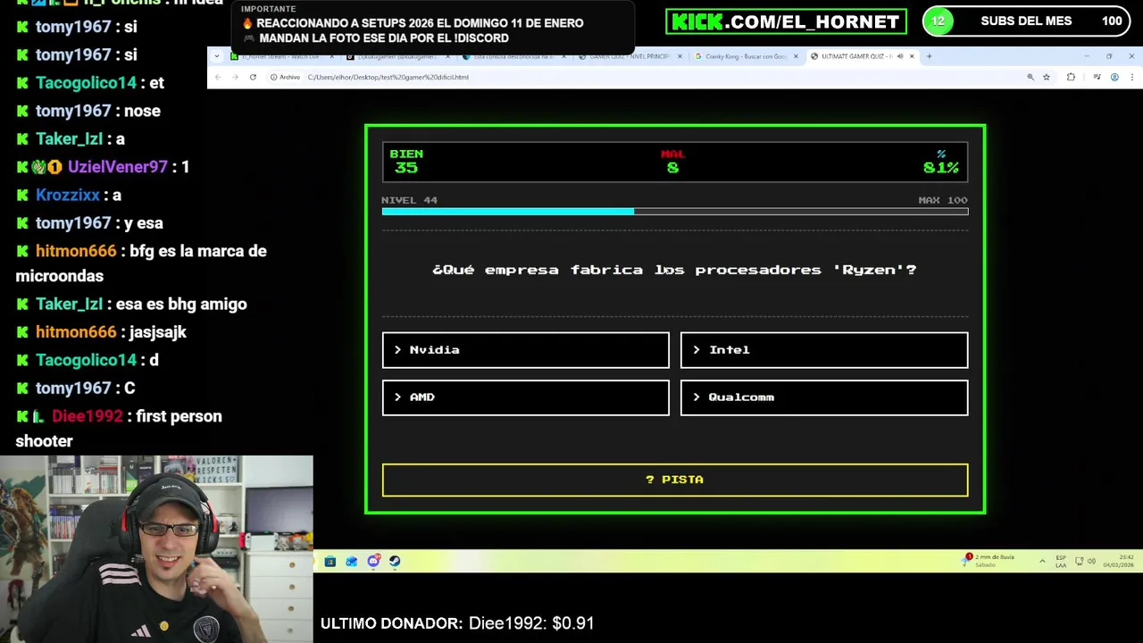The height and width of the screenshot is (643, 1143).
Task: Mute audio on ULTIMATE GAMER QUIZ tab
Action: [x=899, y=56]
